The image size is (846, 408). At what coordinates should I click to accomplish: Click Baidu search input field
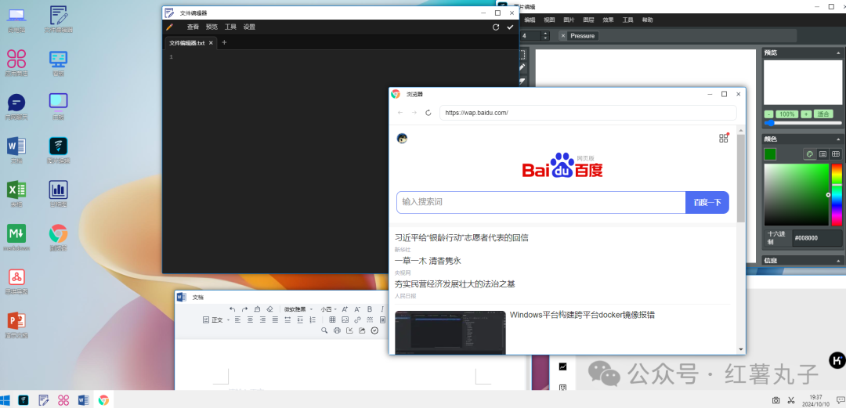click(541, 202)
